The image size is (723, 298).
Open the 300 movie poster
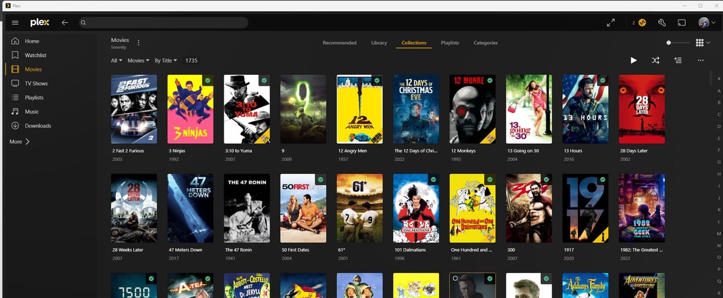point(529,208)
